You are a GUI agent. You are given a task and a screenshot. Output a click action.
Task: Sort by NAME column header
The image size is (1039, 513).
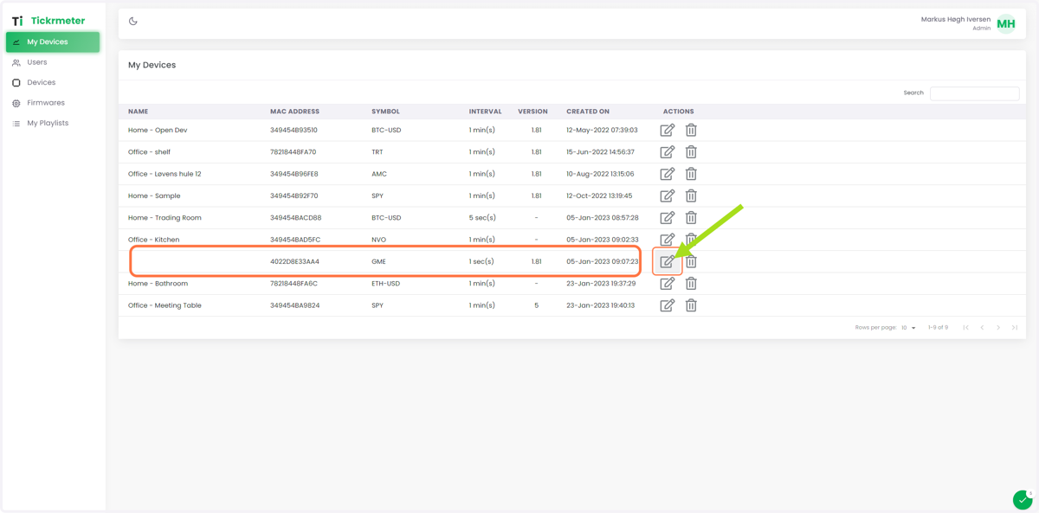click(139, 112)
